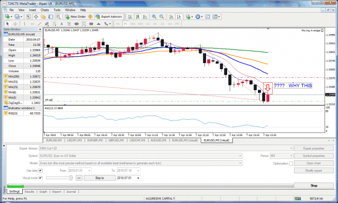338x203 pixels.
Task: Select the Crosshair tool
Action: tap(15, 24)
